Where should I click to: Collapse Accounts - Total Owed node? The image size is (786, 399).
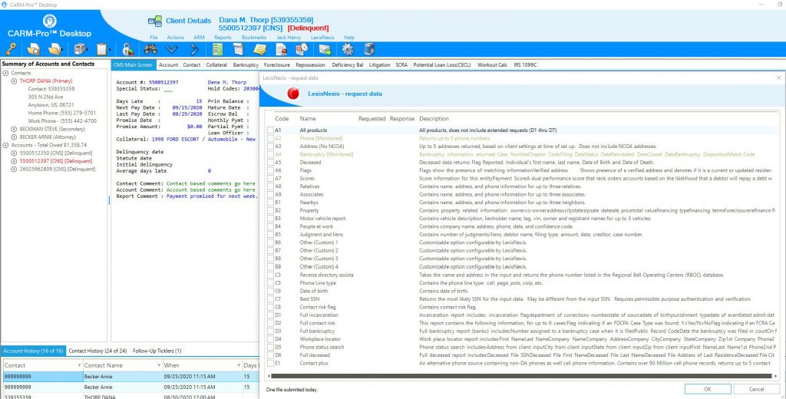6,145
